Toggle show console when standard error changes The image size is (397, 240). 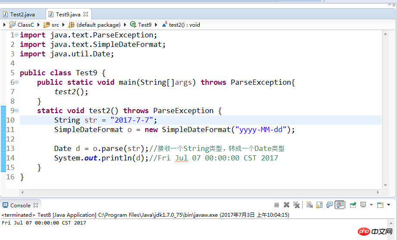point(340,205)
